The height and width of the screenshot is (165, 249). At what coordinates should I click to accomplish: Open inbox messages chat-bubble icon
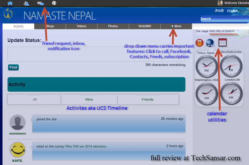point(41,3)
